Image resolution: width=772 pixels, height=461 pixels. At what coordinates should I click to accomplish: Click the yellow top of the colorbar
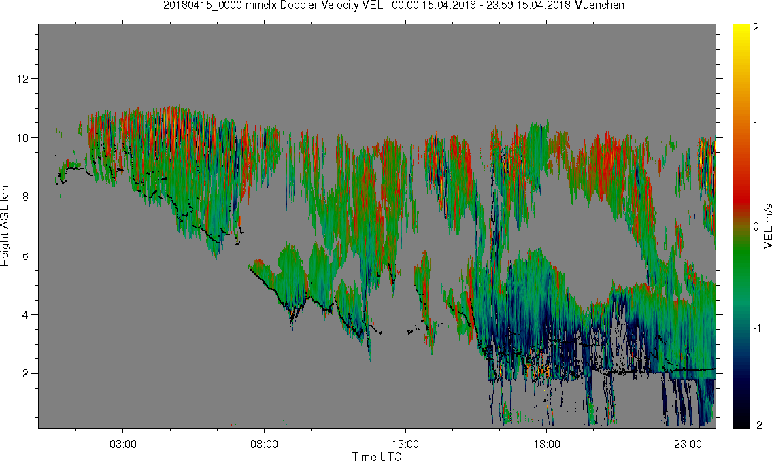coord(741,35)
